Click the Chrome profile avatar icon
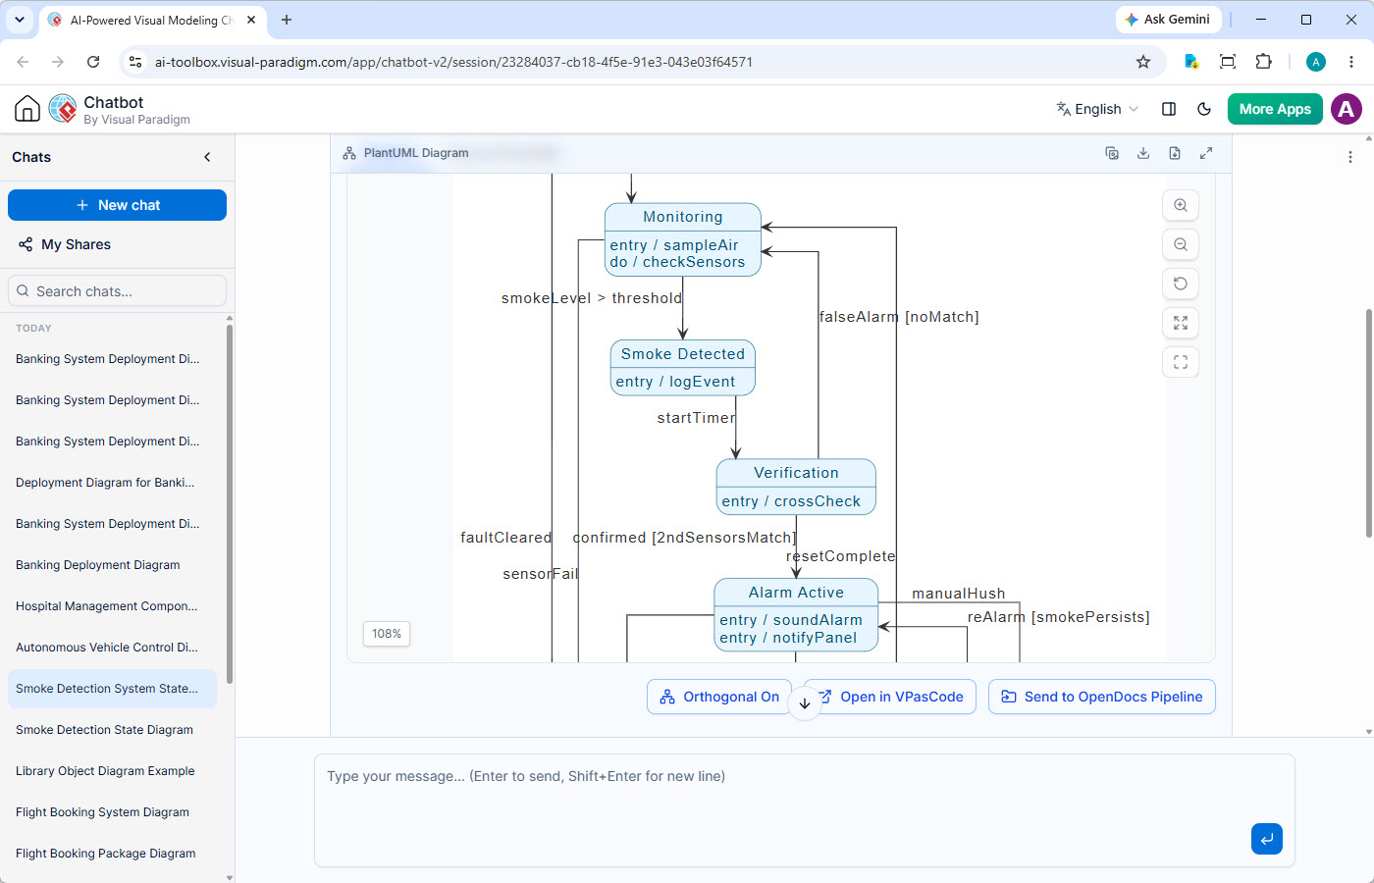Image resolution: width=1374 pixels, height=883 pixels. pyautogui.click(x=1316, y=62)
